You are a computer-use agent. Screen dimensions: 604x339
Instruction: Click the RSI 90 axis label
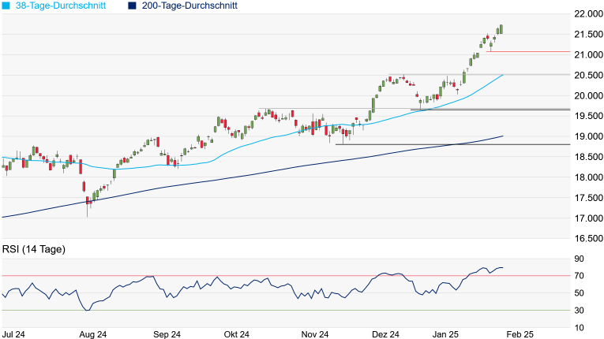pos(580,259)
